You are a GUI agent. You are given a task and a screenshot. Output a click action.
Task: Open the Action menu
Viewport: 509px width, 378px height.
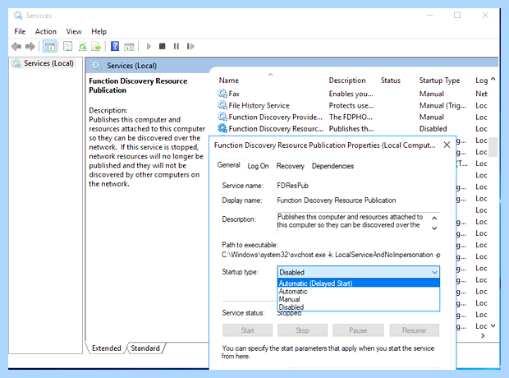[x=46, y=31]
